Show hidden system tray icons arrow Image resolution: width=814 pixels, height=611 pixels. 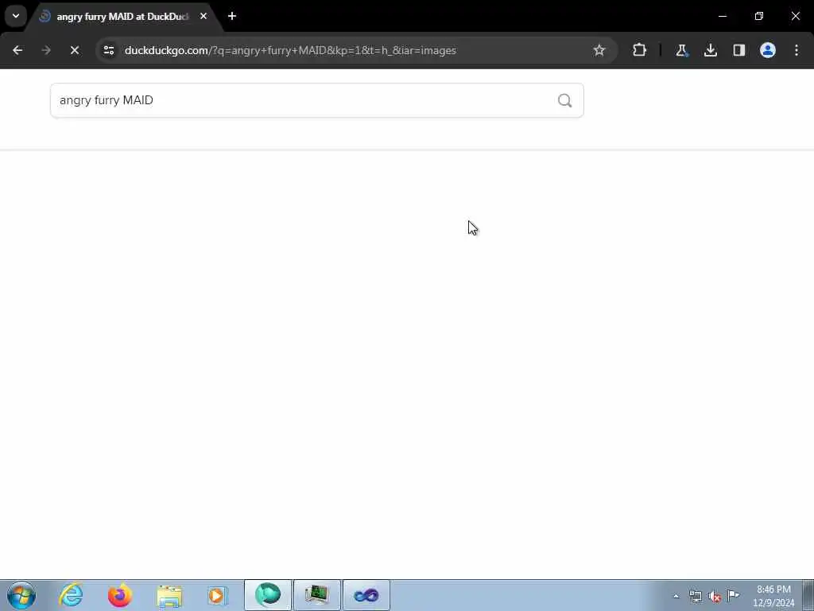click(676, 596)
